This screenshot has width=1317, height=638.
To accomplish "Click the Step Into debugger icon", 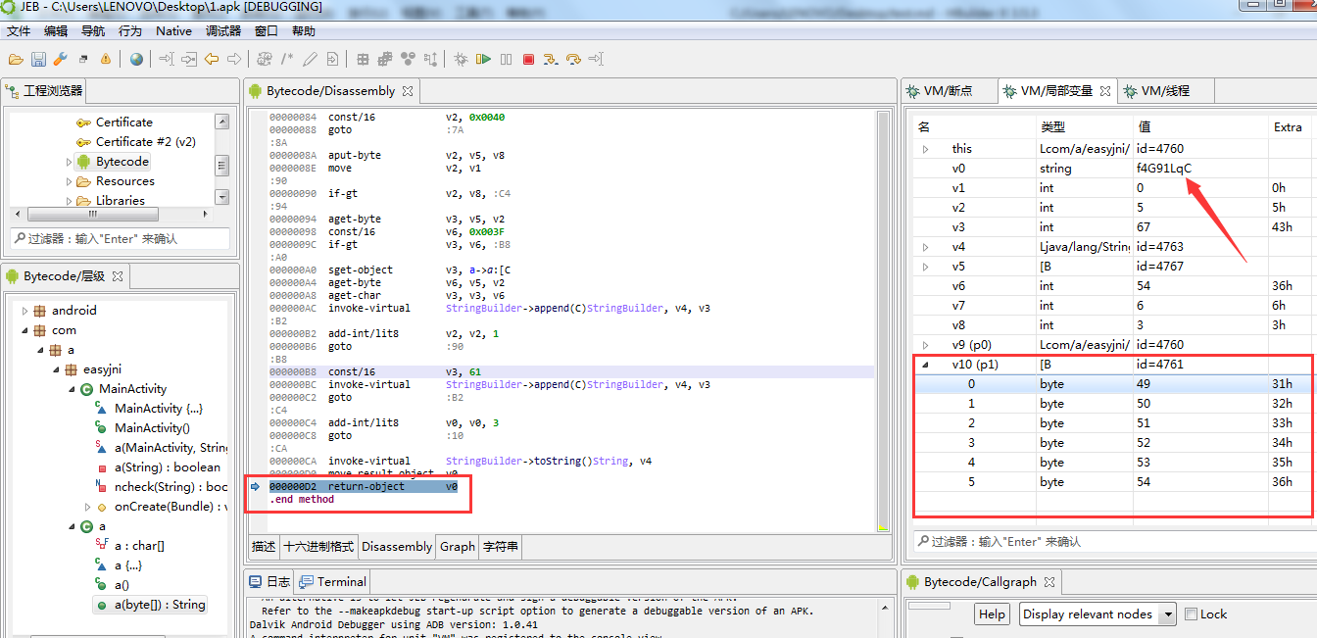I will 551,60.
